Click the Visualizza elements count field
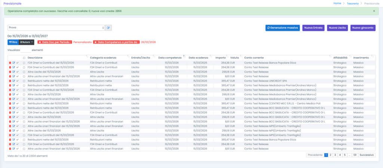383x168 pixels. tap(26, 50)
